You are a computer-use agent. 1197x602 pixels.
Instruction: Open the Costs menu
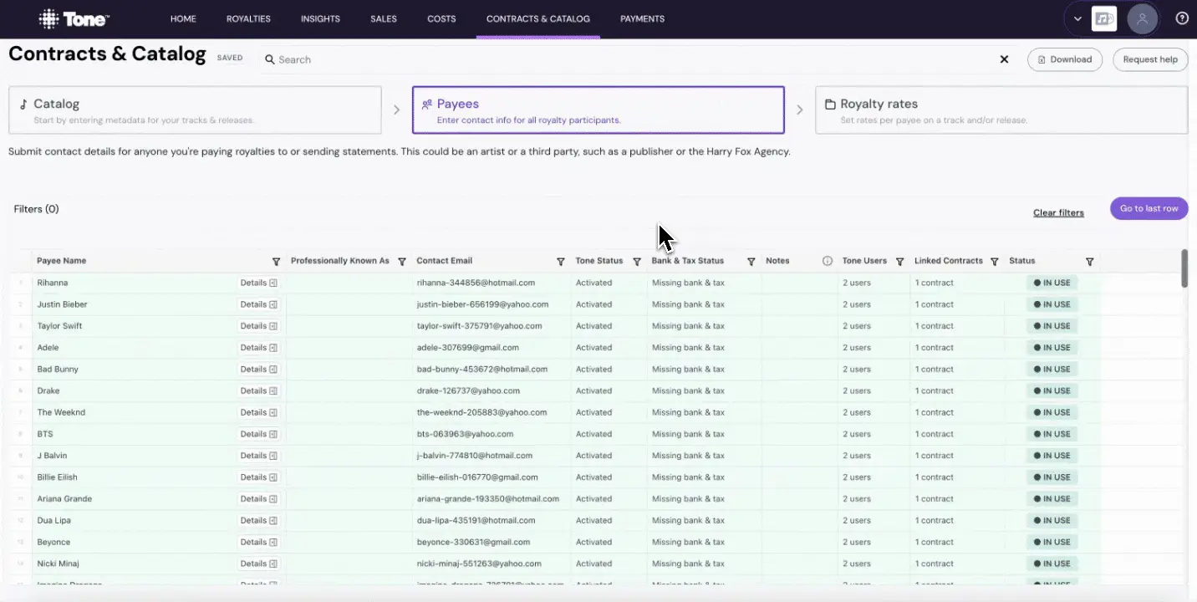[x=441, y=18]
